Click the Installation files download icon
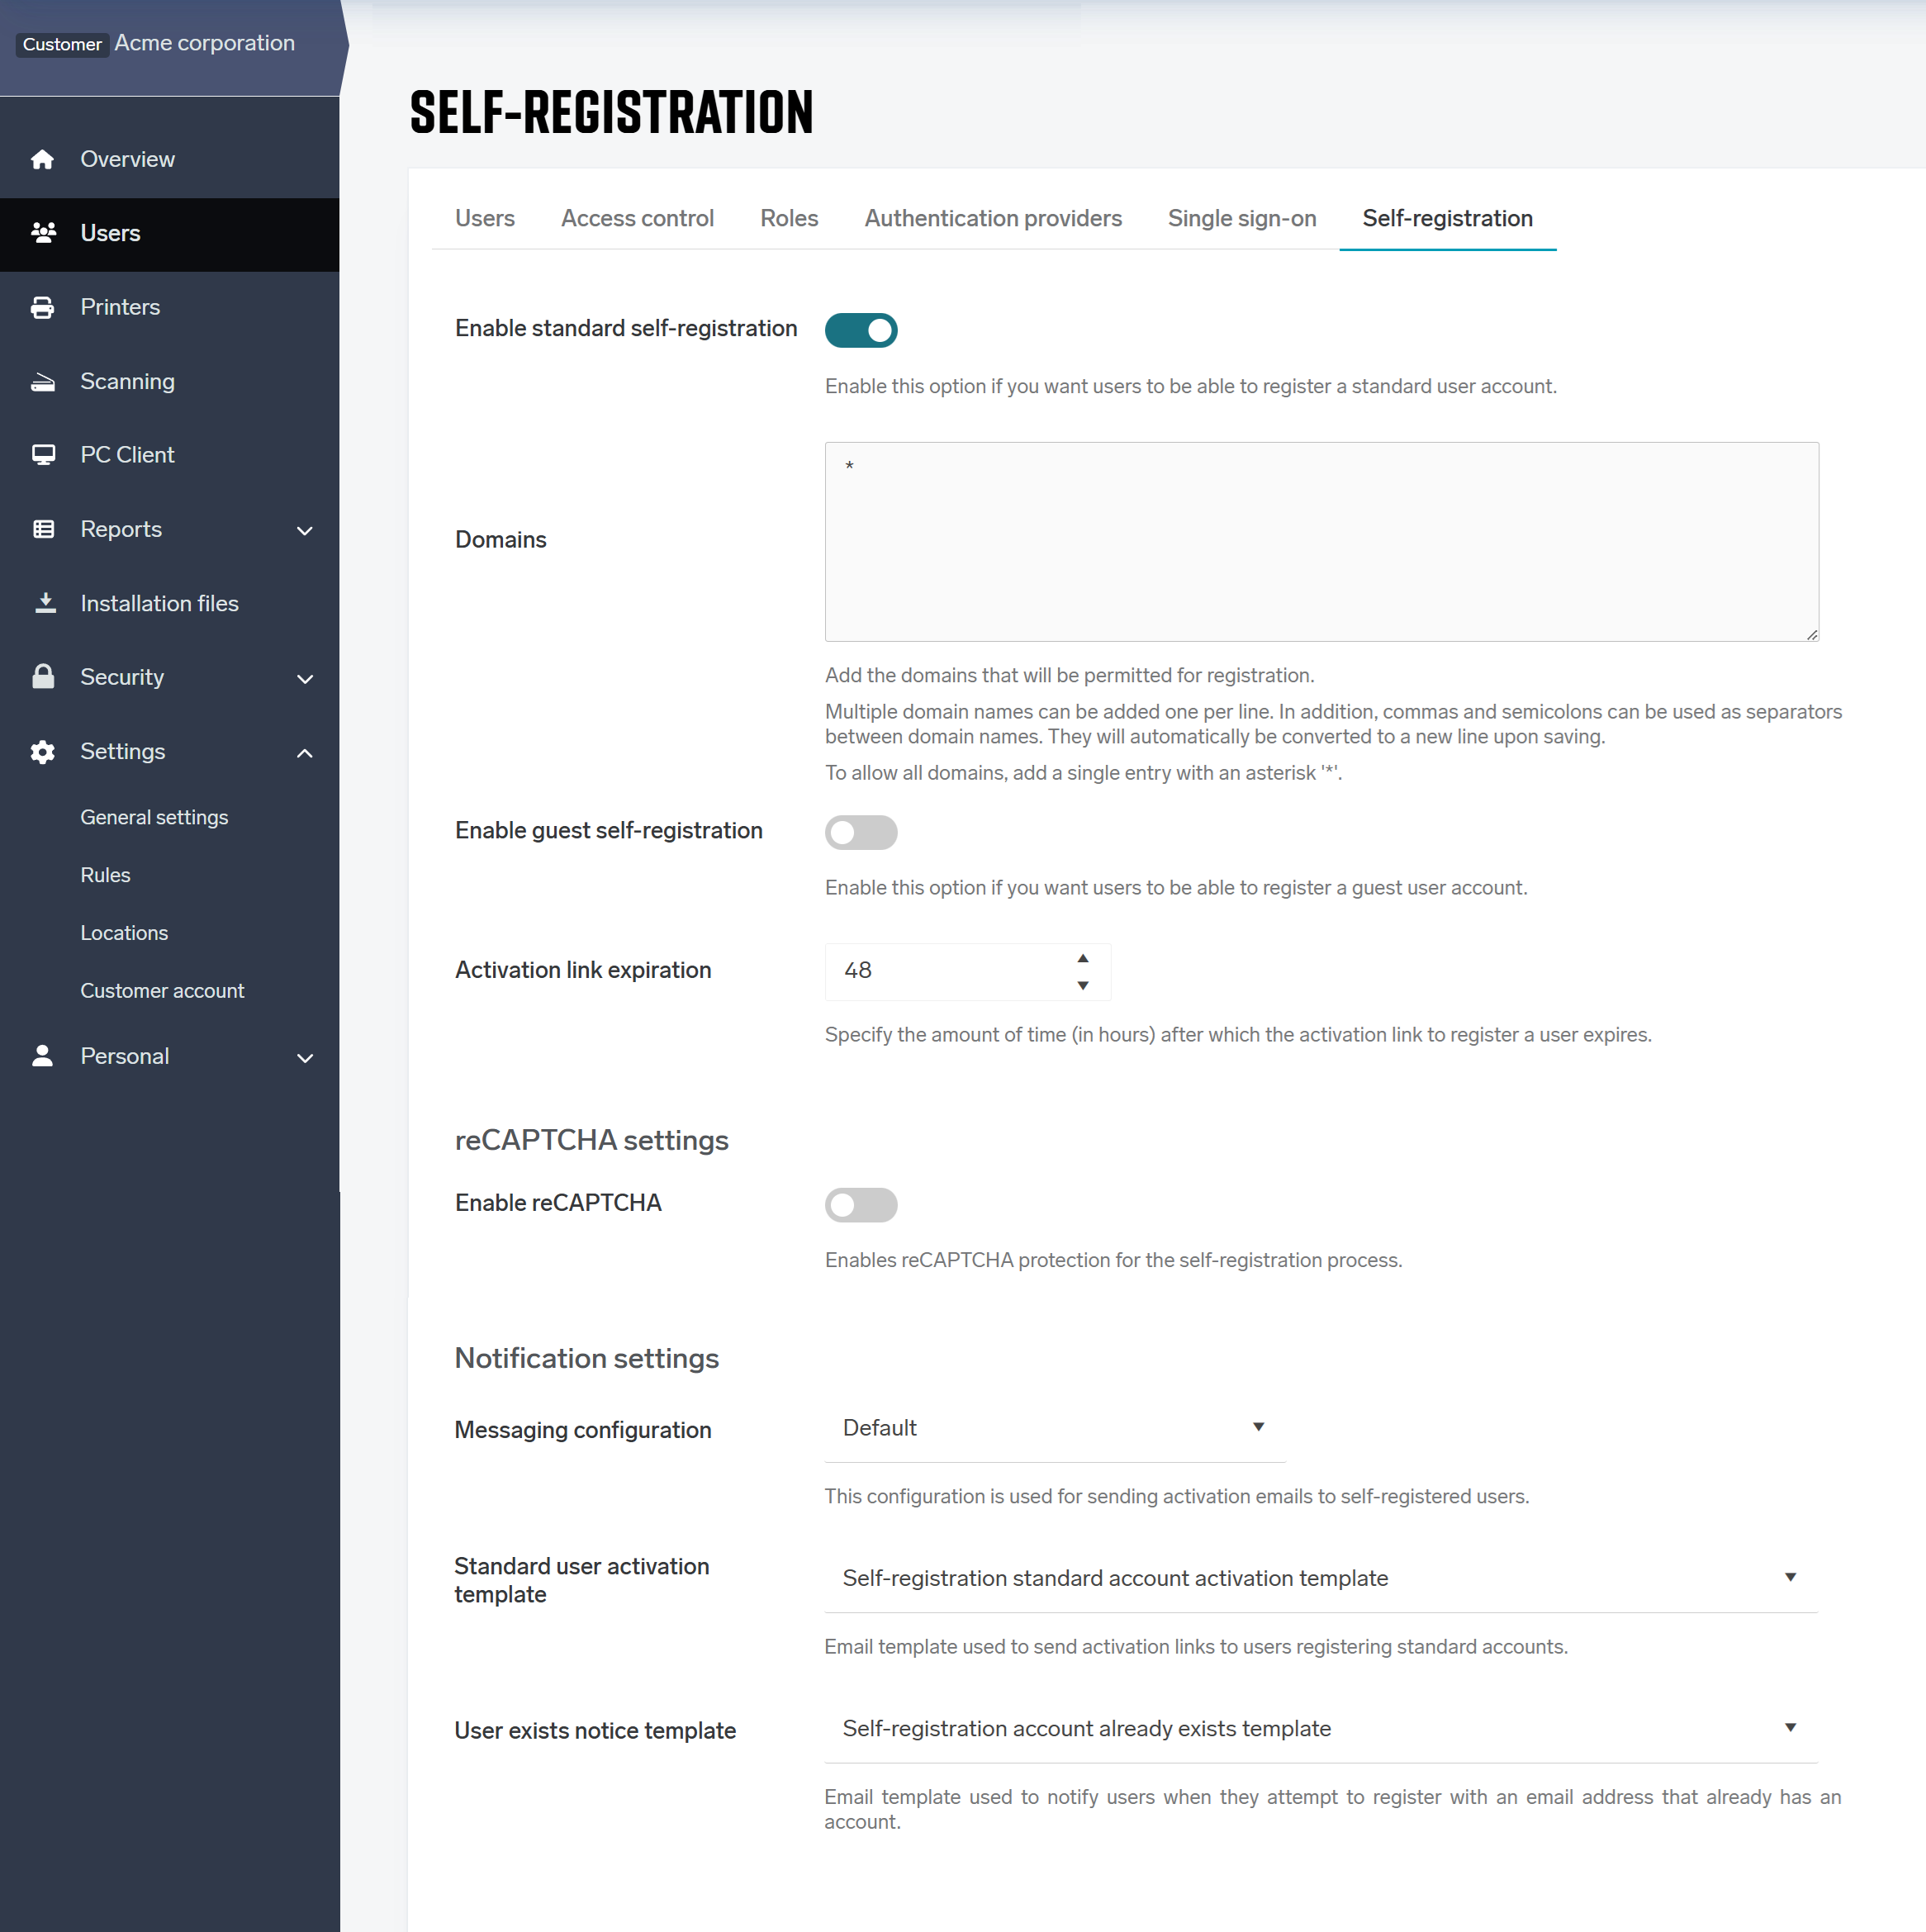Image resolution: width=1926 pixels, height=1932 pixels. (x=44, y=603)
